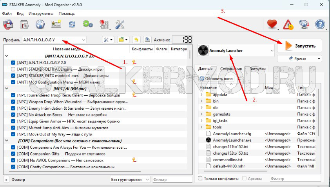Viewport: 330px width, 187px height.
Task: Sort data tree by Мод column header
Action: pyautogui.click(x=269, y=87)
